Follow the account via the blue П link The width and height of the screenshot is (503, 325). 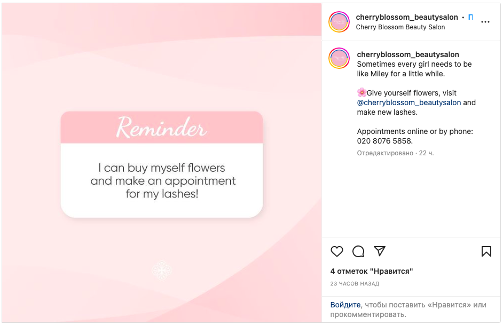[470, 17]
